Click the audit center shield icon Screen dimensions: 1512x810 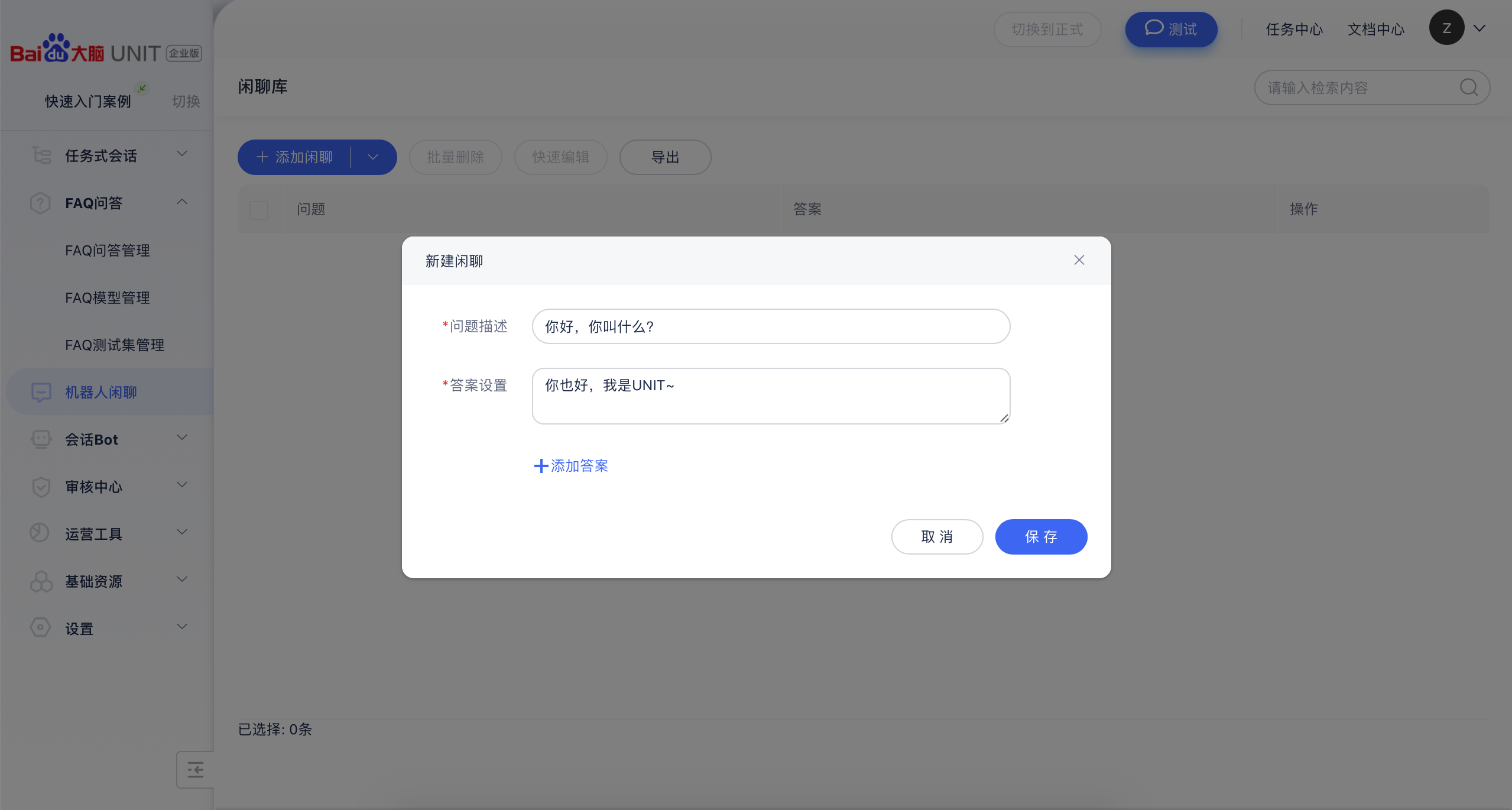pos(41,487)
